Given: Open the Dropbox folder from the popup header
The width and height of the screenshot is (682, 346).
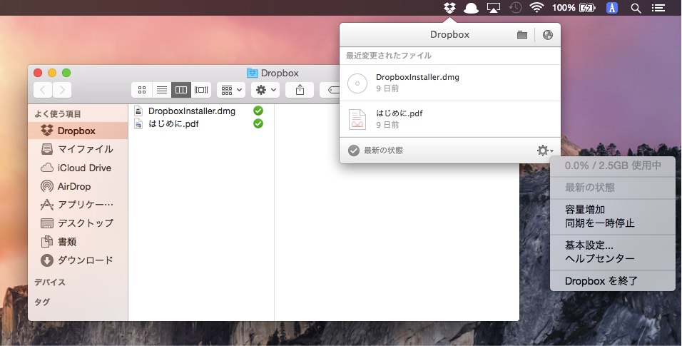Looking at the screenshot, I should (522, 35).
